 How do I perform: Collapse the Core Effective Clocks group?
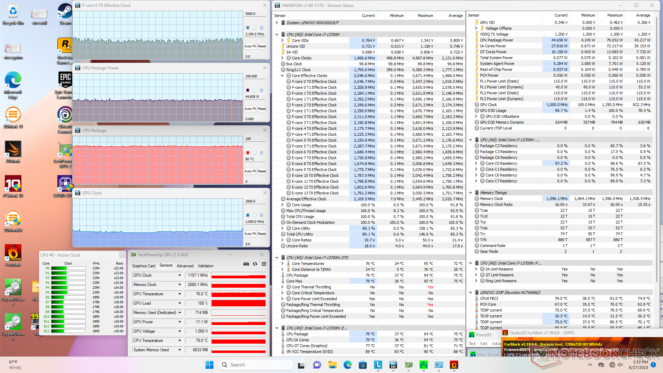[x=282, y=76]
